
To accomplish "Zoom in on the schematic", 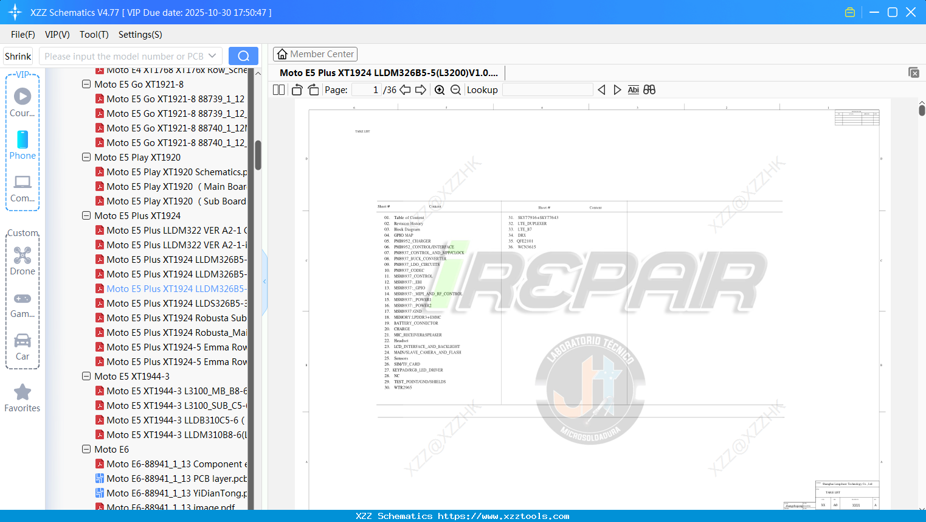I will coord(440,90).
